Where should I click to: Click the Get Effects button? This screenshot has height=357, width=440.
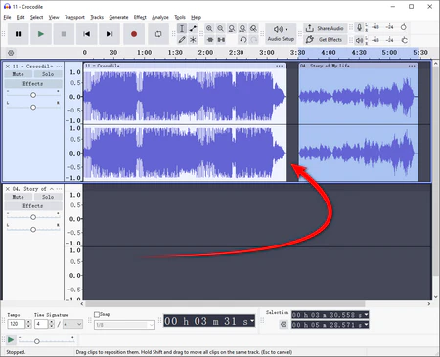pos(325,40)
